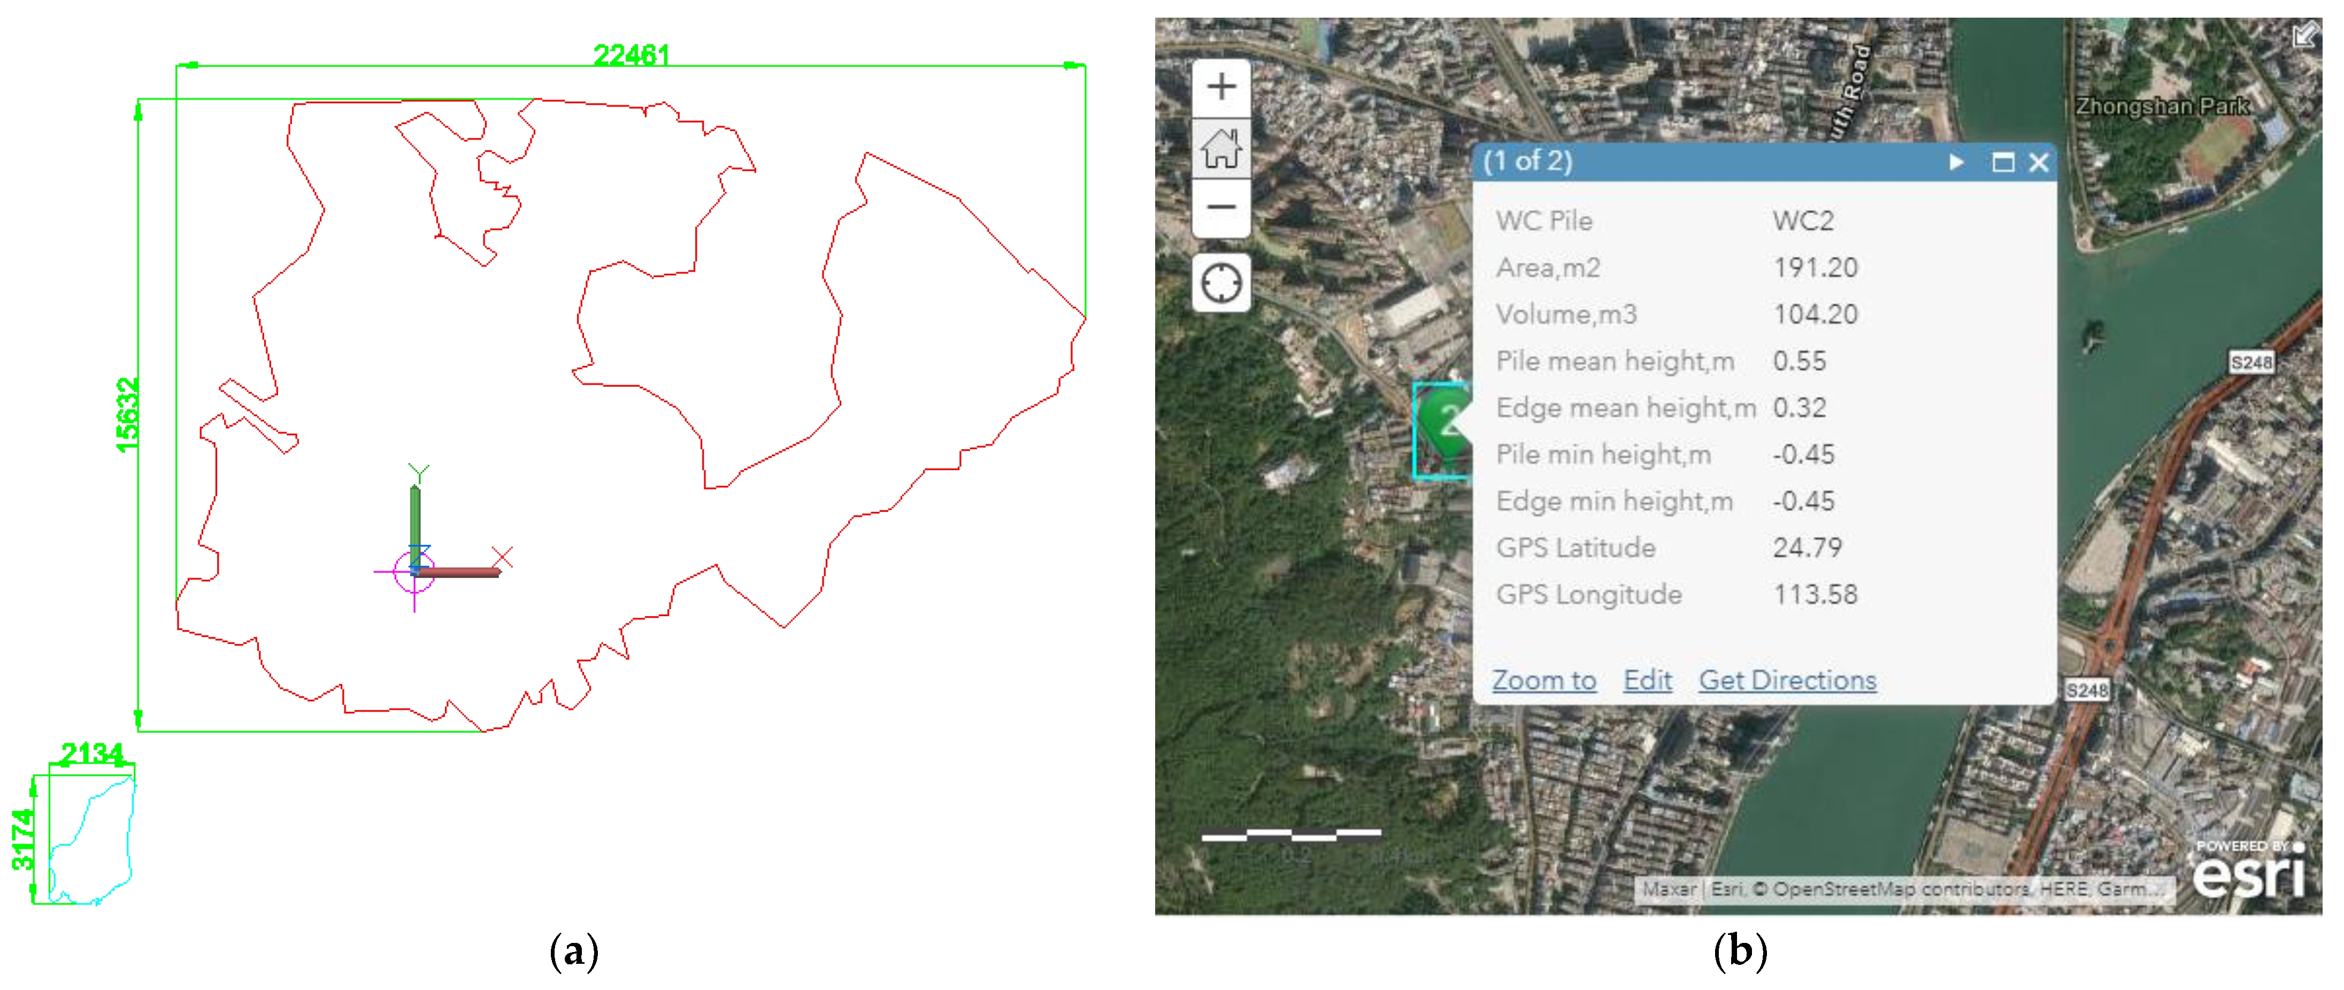Click the 2134 dimension label
The image size is (2344, 990).
tap(91, 754)
